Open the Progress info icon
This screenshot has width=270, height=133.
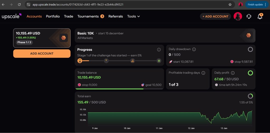pos(159,50)
